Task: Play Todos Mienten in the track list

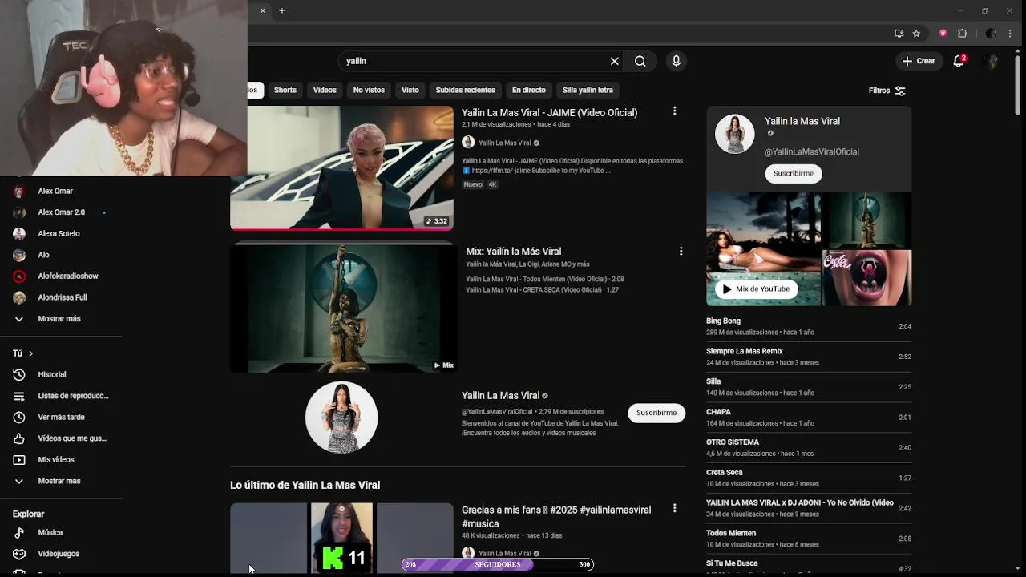Action: click(809, 539)
